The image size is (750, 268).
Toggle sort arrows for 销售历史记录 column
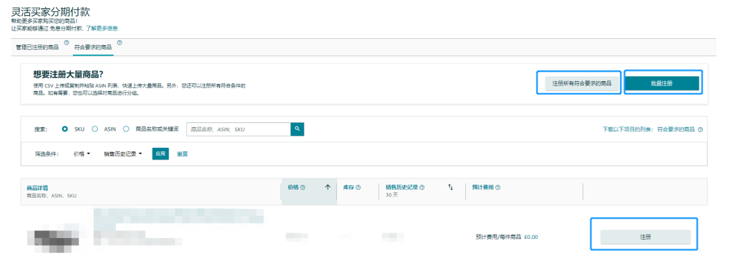tap(450, 187)
